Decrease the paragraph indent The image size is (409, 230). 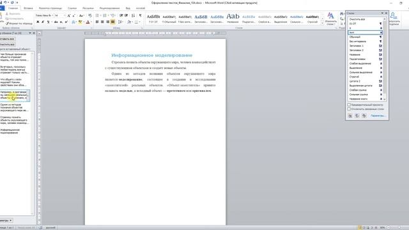pos(121,15)
